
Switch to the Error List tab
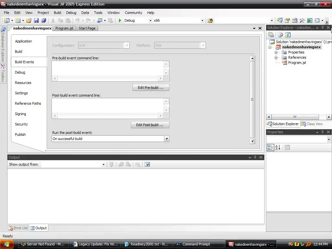coord(18,228)
